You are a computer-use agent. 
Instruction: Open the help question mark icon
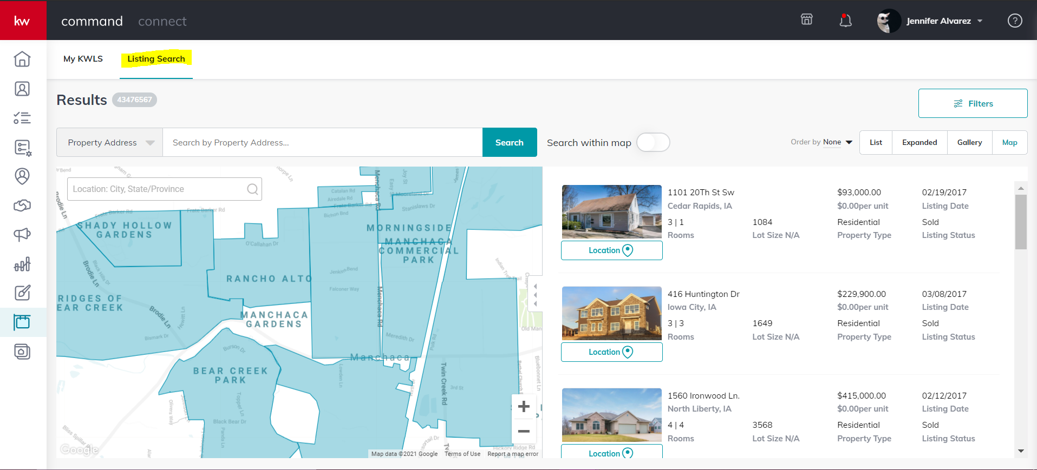(1015, 21)
